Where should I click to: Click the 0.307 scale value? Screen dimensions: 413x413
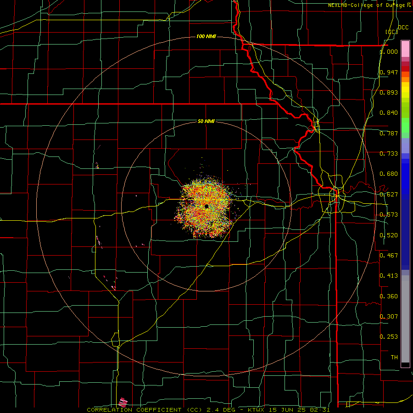click(x=389, y=316)
